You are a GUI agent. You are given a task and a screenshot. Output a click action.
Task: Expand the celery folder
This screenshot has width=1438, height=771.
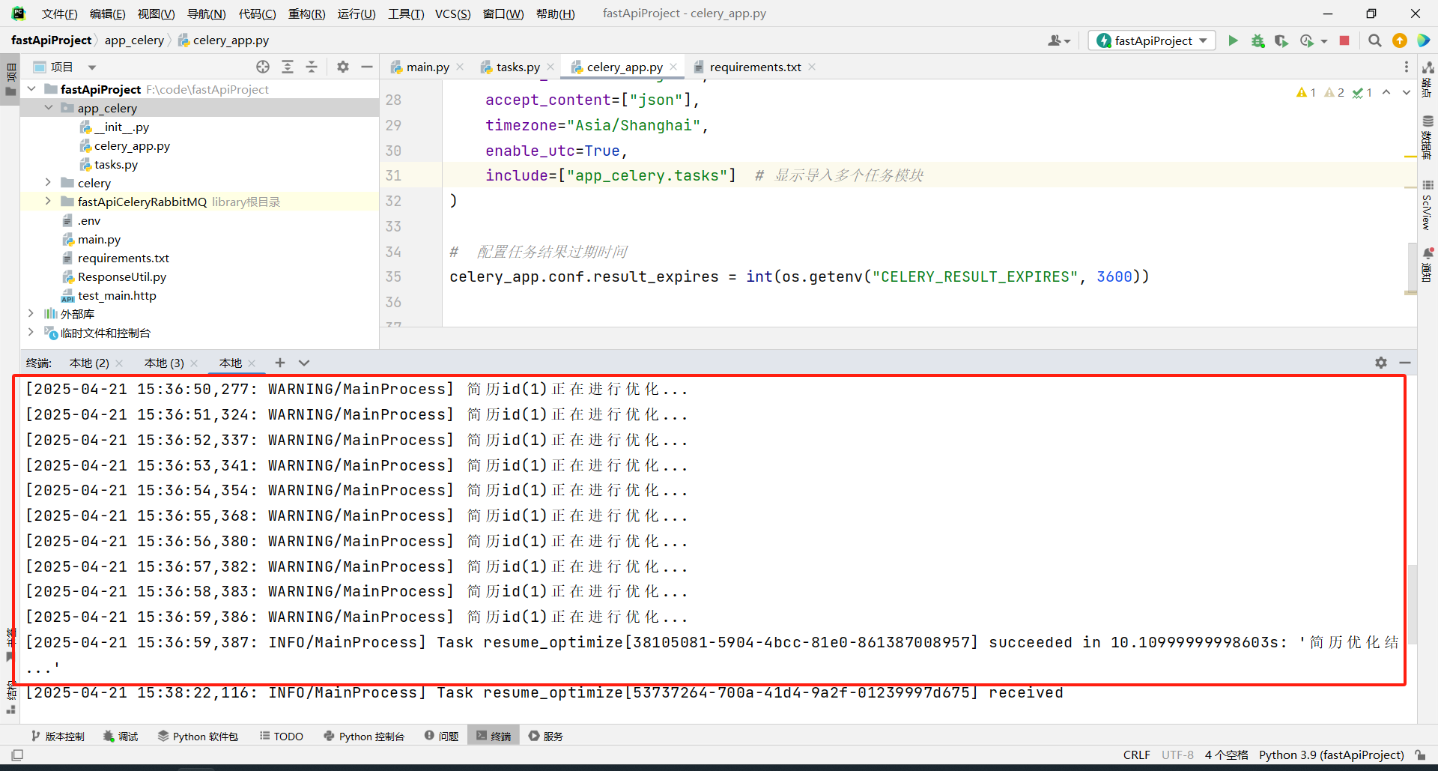click(49, 183)
